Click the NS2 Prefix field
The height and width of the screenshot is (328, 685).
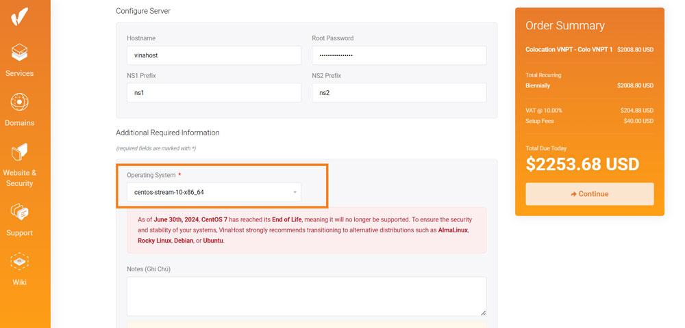point(399,92)
